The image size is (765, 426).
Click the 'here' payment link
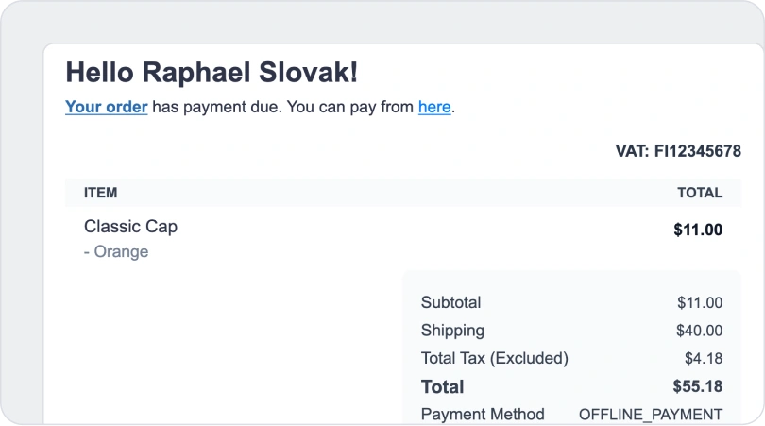click(x=433, y=107)
